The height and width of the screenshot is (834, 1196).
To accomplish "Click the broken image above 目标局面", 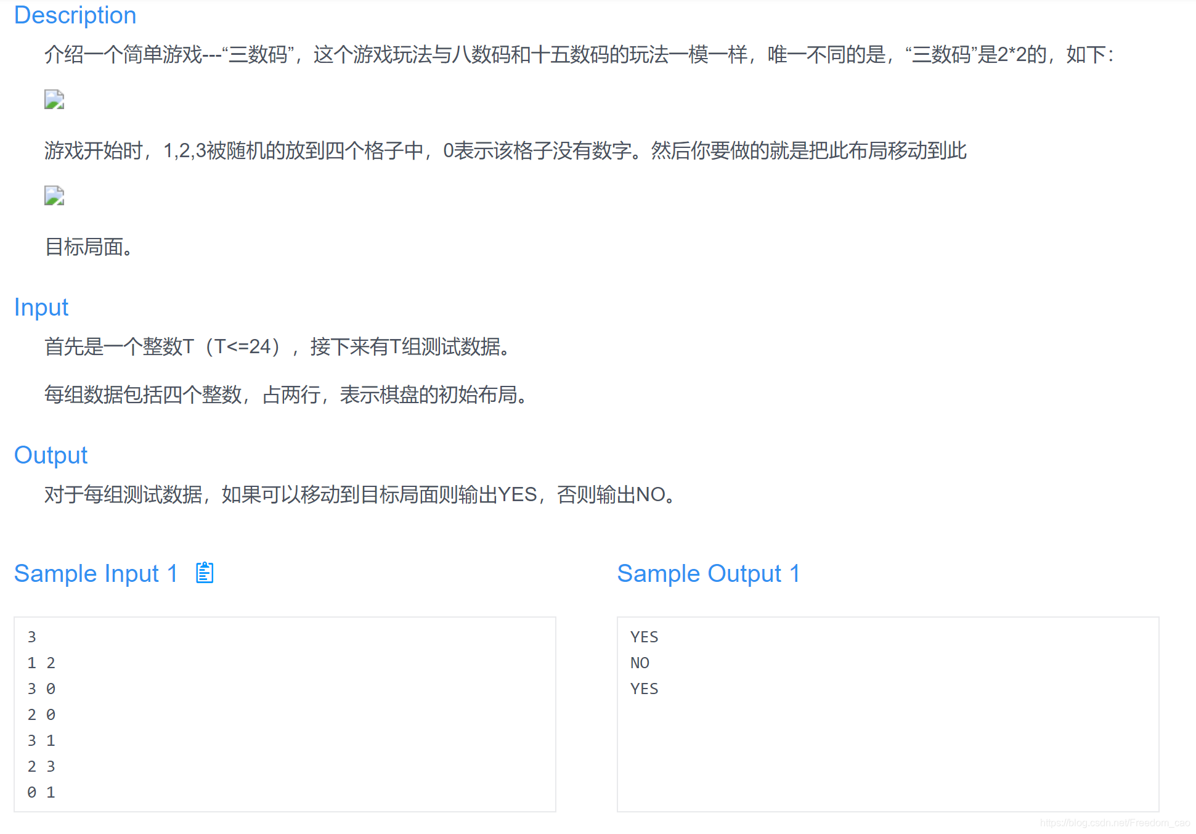I will pyautogui.click(x=54, y=196).
